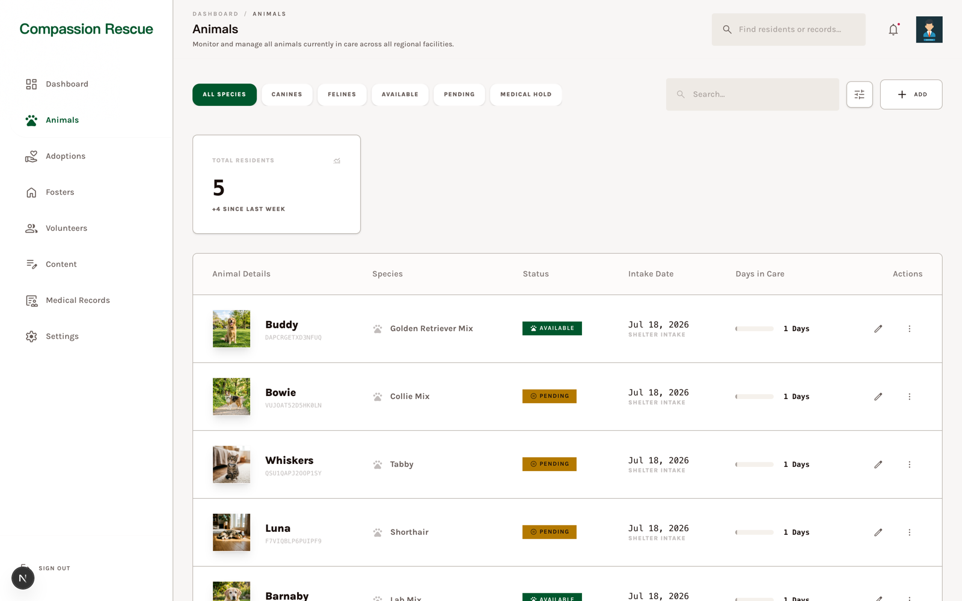The height and width of the screenshot is (601, 962).
Task: Open the filter settings sliders icon
Action: 859,94
